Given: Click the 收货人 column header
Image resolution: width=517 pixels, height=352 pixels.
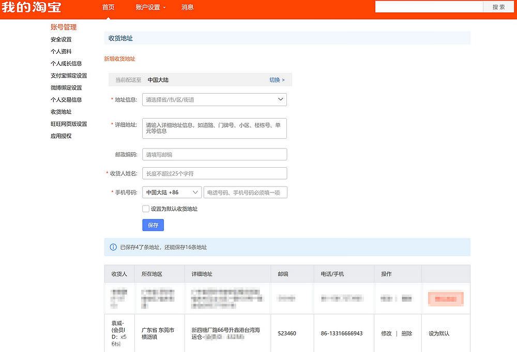Looking at the screenshot, I should pyautogui.click(x=119, y=274).
